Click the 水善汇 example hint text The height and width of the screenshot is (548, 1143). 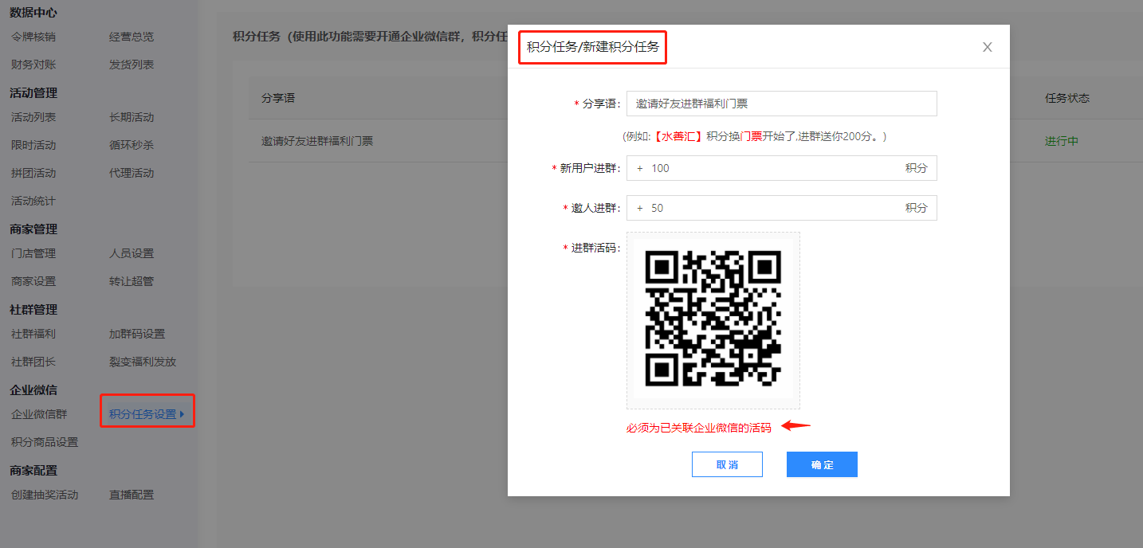coord(754,136)
